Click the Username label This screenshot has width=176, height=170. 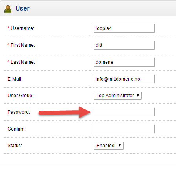(22, 28)
